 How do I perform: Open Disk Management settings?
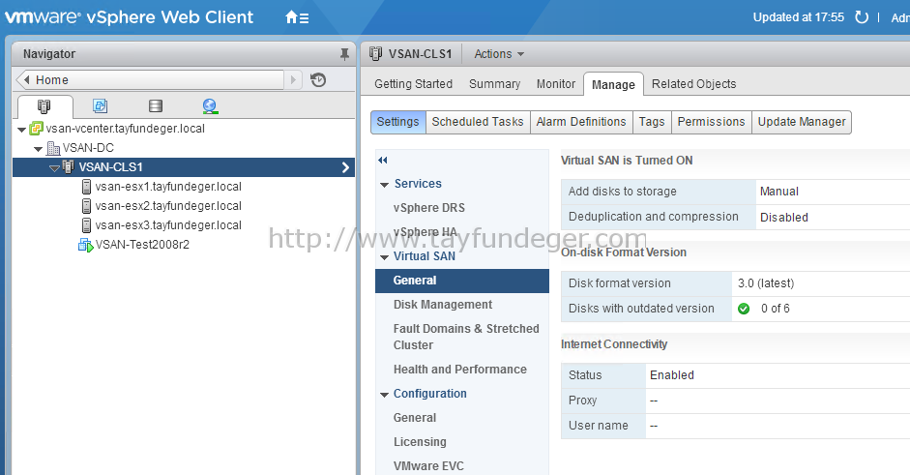click(443, 305)
